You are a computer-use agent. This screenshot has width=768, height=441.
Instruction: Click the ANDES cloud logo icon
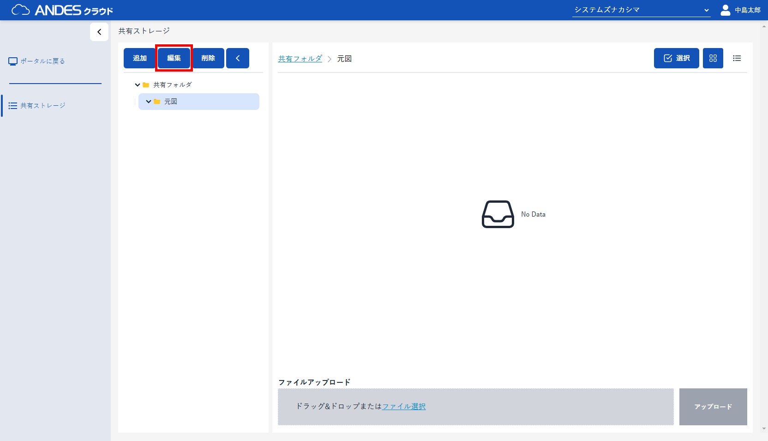pyautogui.click(x=21, y=10)
